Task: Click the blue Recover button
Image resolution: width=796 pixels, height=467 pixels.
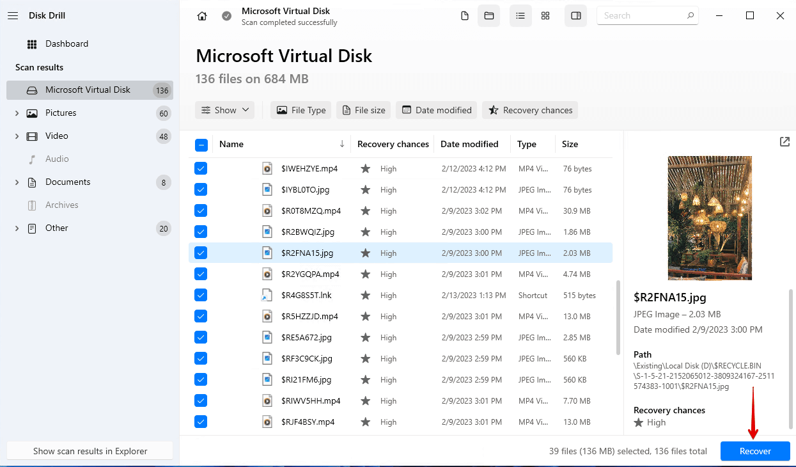Action: coord(755,451)
